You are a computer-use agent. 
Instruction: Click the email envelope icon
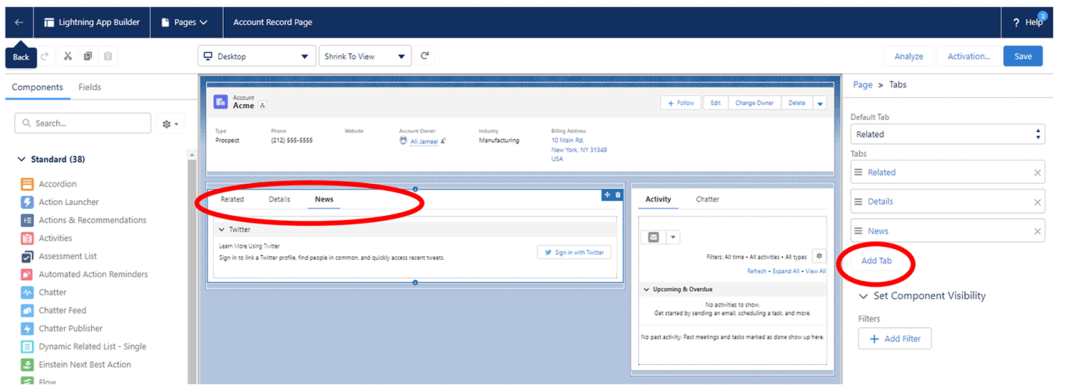[653, 237]
